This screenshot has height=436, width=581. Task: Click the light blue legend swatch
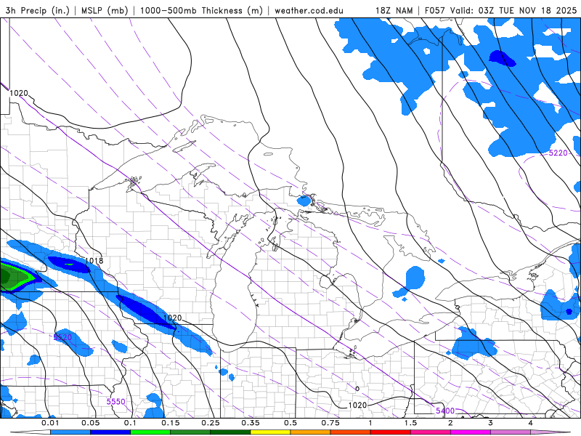pyautogui.click(x=70, y=432)
